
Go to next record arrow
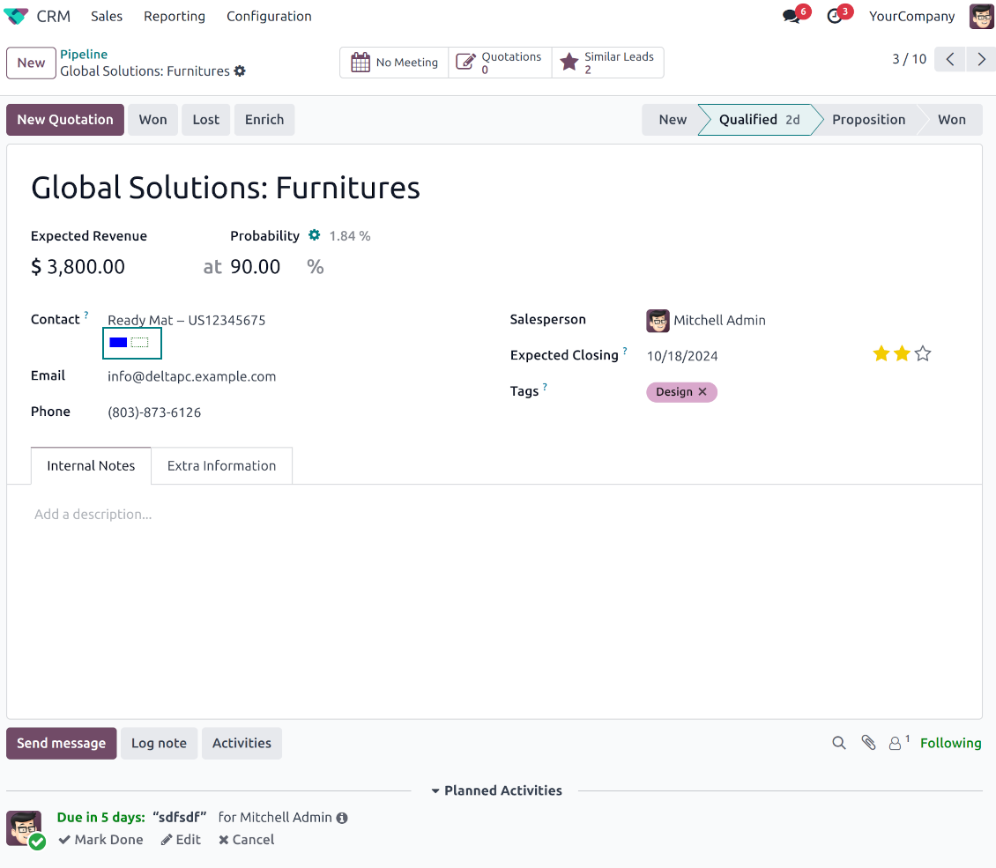[x=981, y=59]
